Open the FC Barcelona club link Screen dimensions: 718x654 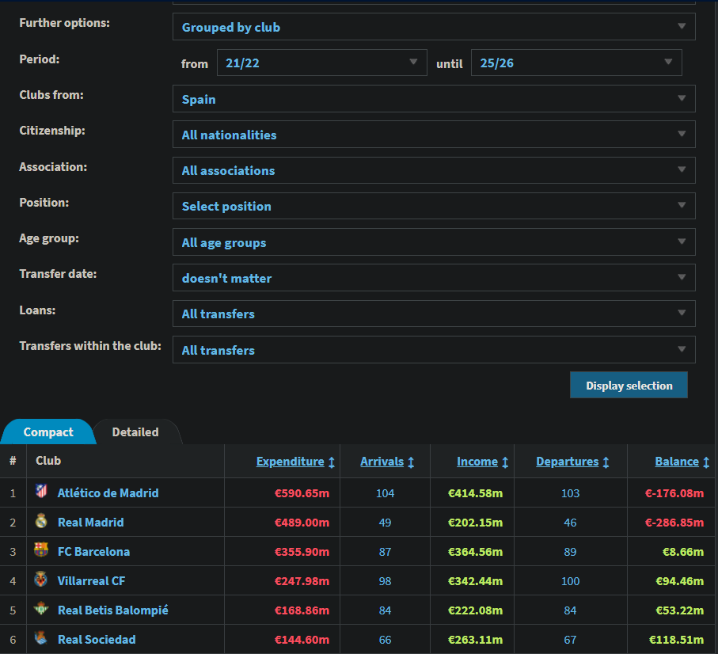pyautogui.click(x=94, y=552)
